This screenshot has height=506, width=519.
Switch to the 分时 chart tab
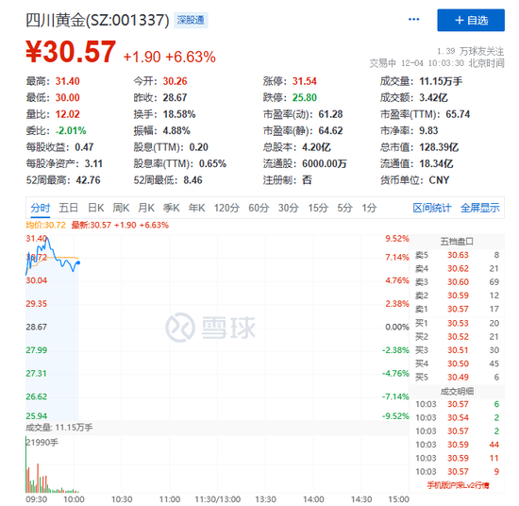[x=41, y=208]
